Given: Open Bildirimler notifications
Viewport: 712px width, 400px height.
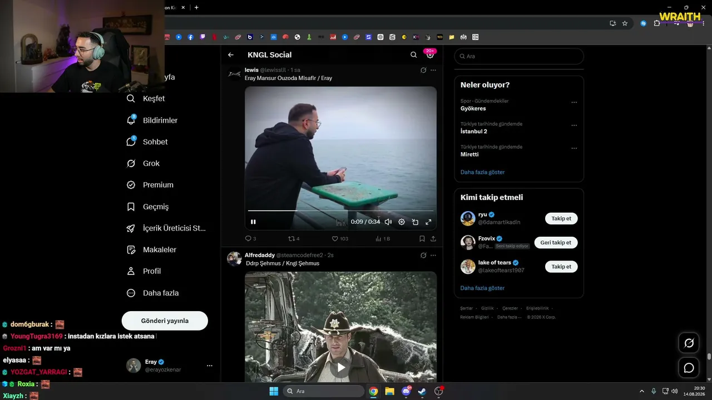Looking at the screenshot, I should coord(152,120).
